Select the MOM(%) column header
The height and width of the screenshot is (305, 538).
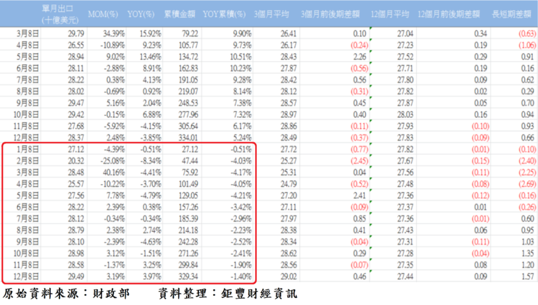[x=103, y=14]
